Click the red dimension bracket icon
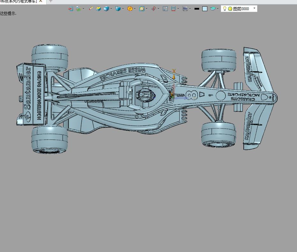297x252 pixels. pos(173,9)
